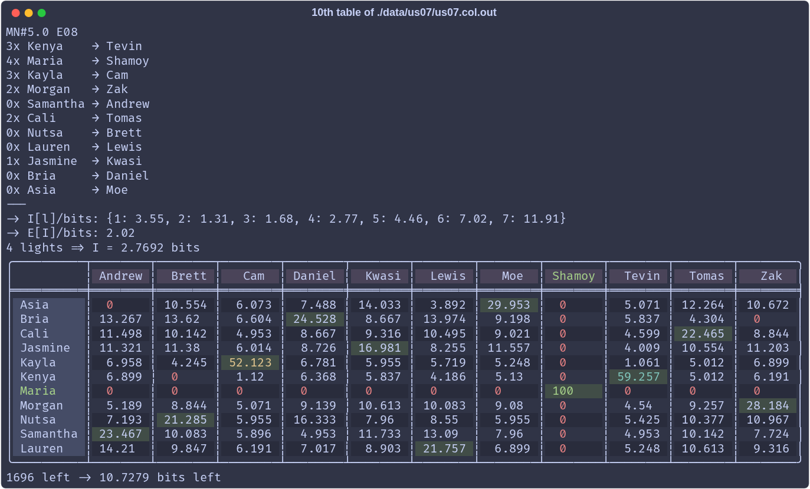Image resolution: width=810 pixels, height=489 pixels.
Task: Click the '0x Samantha → Andrew' line
Action: (78, 104)
